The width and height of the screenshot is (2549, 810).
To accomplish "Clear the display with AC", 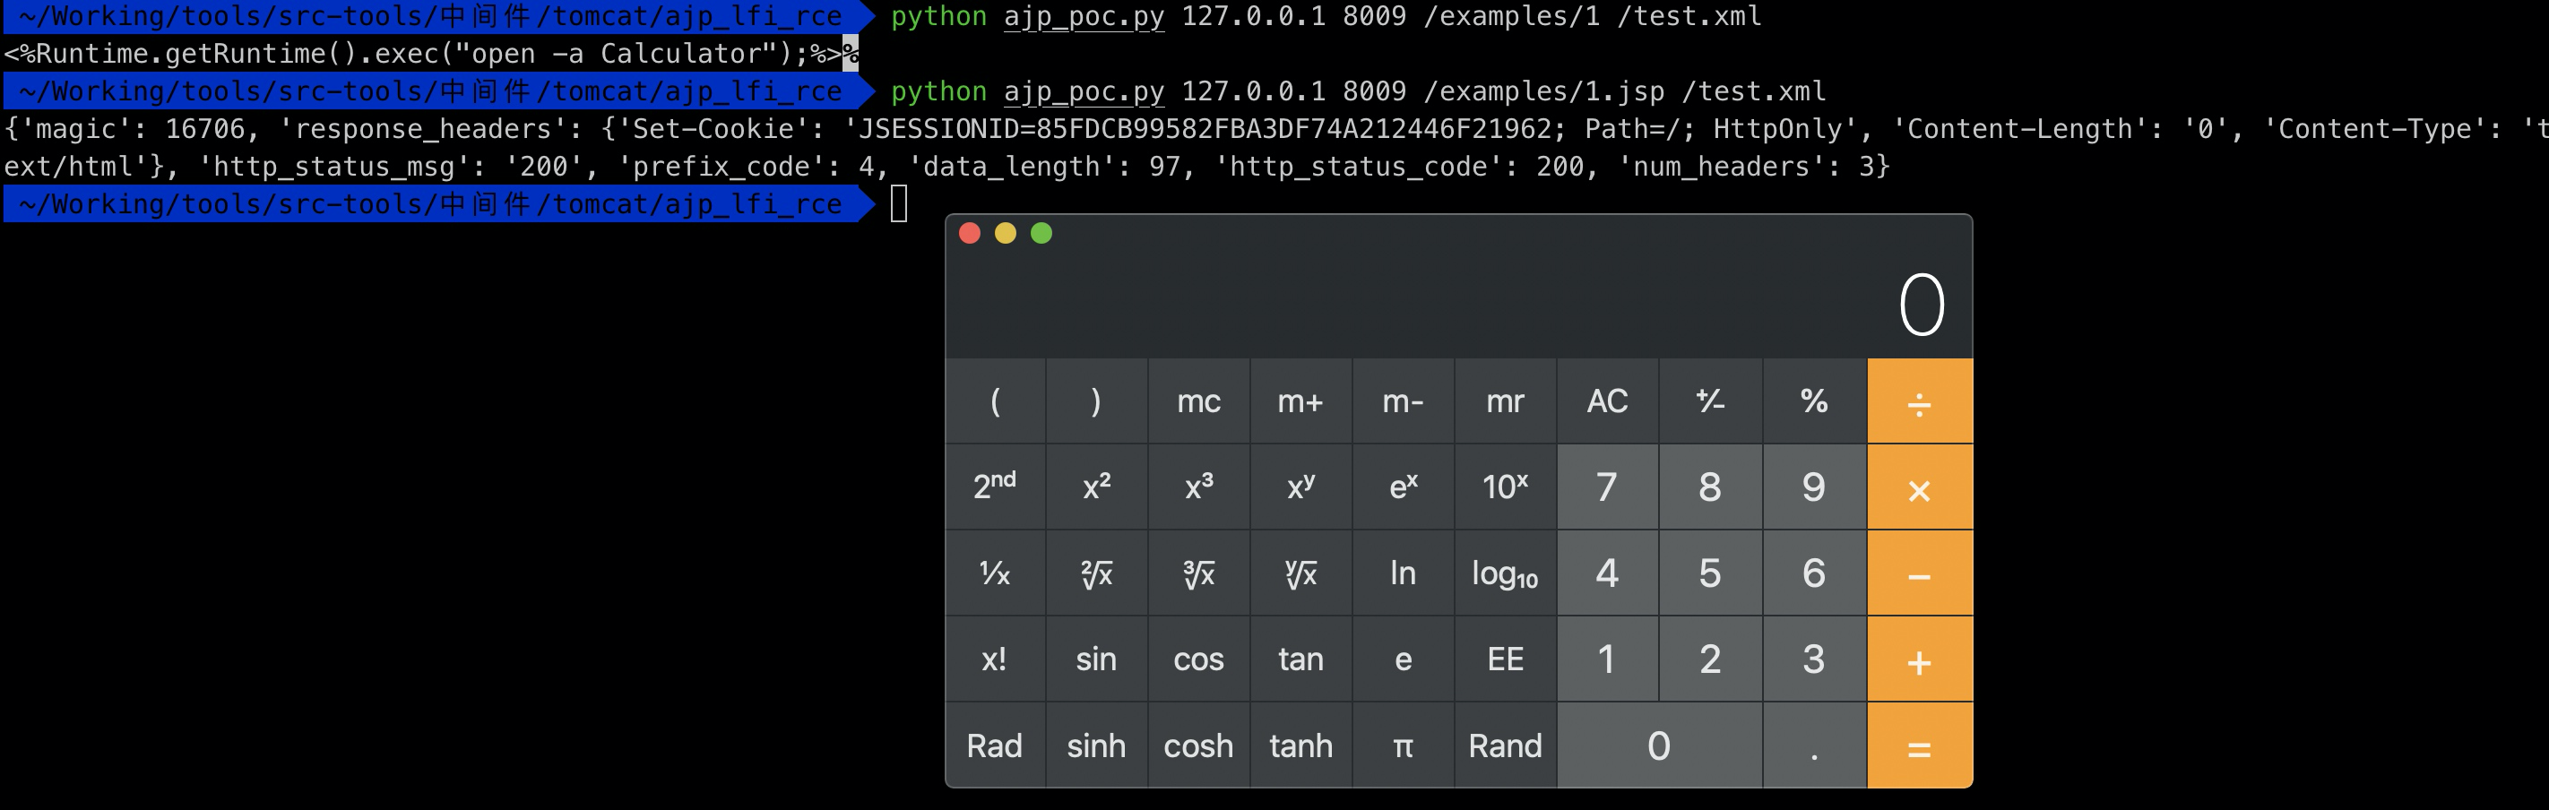I will pyautogui.click(x=1608, y=401).
